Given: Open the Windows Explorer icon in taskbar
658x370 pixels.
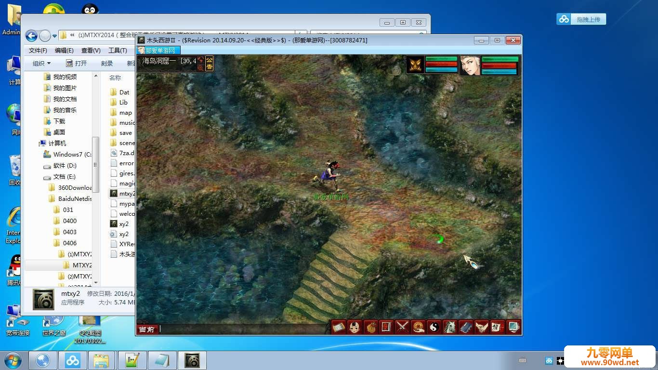Looking at the screenshot, I should 102,360.
